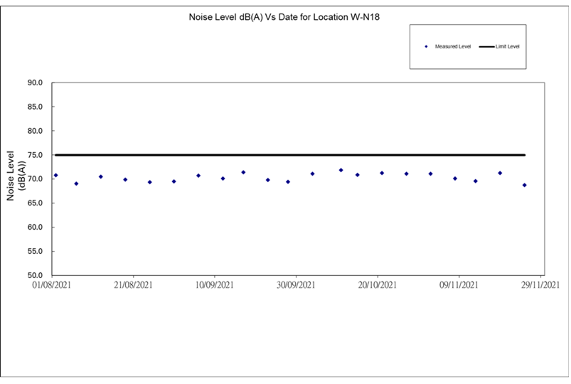Click the 60.0 y-axis label
Screen dimensions: 571x384
[x=36, y=228]
